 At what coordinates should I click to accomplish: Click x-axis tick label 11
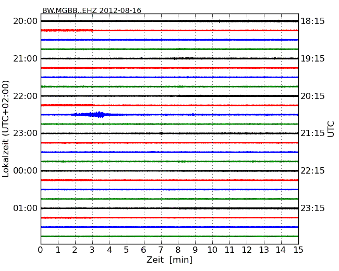point(229,250)
